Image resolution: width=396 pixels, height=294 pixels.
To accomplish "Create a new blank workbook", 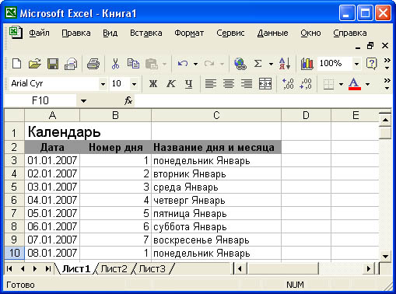I will (17, 64).
